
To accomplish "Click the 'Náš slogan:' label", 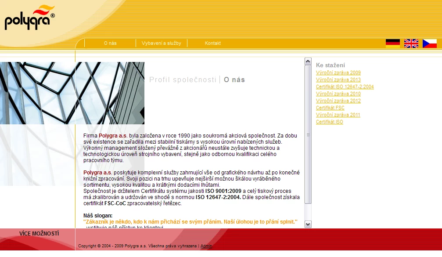I will [98, 216].
